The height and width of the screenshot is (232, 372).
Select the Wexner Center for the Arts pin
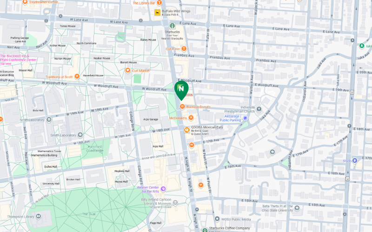point(163,189)
